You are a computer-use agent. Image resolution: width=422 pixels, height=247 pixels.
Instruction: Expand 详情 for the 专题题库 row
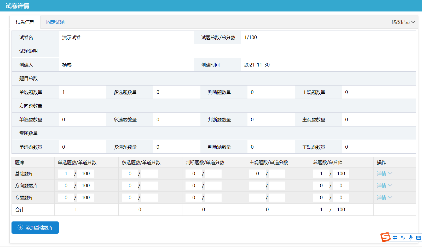(x=384, y=198)
